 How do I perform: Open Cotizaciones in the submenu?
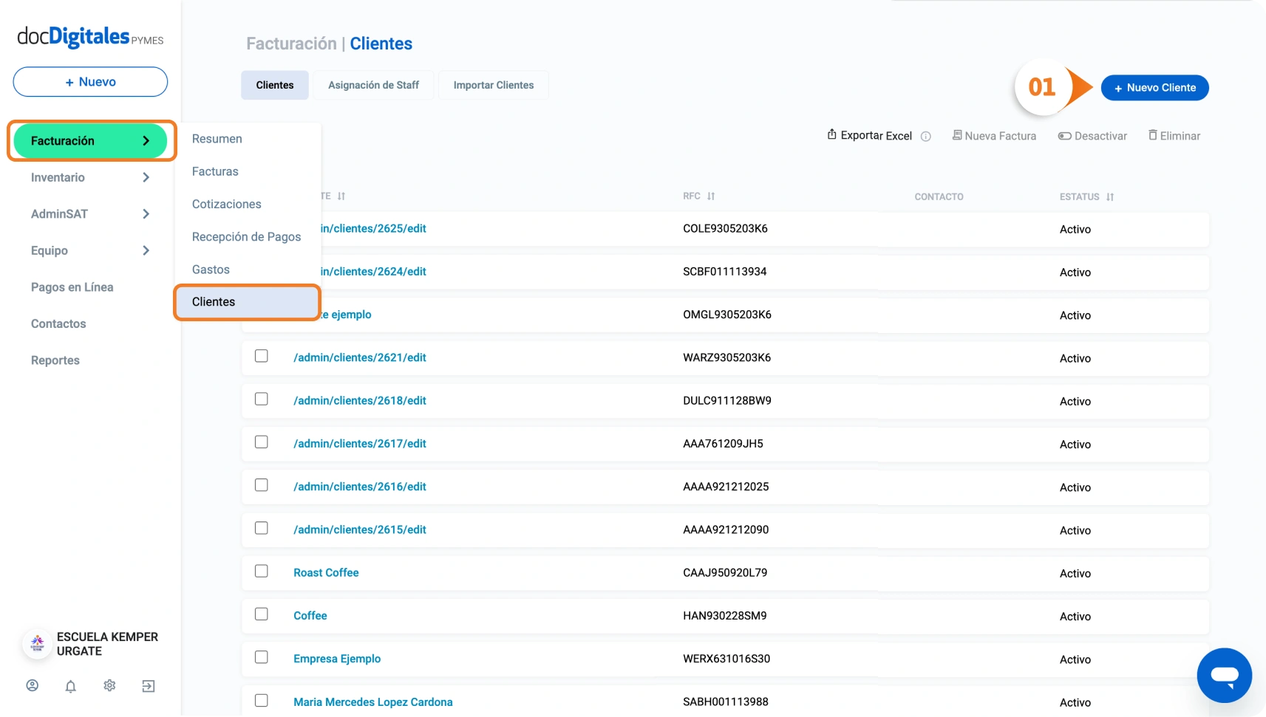point(227,204)
